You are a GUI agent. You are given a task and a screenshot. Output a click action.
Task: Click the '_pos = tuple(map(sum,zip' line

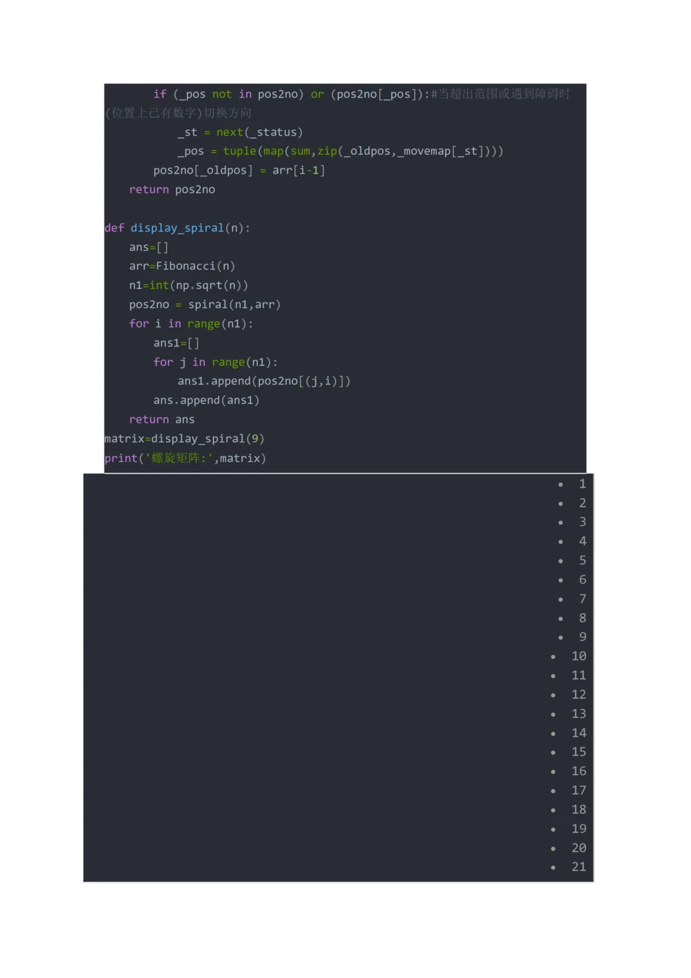(340, 151)
